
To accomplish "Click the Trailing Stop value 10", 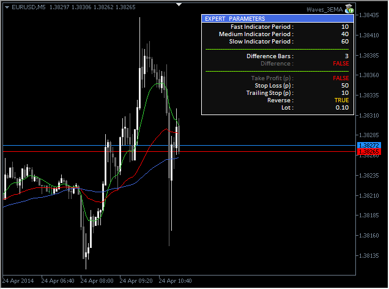I will click(345, 93).
